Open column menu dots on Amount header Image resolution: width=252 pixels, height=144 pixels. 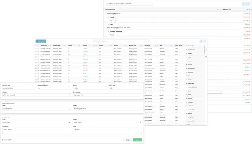pyautogui.click(x=96, y=45)
